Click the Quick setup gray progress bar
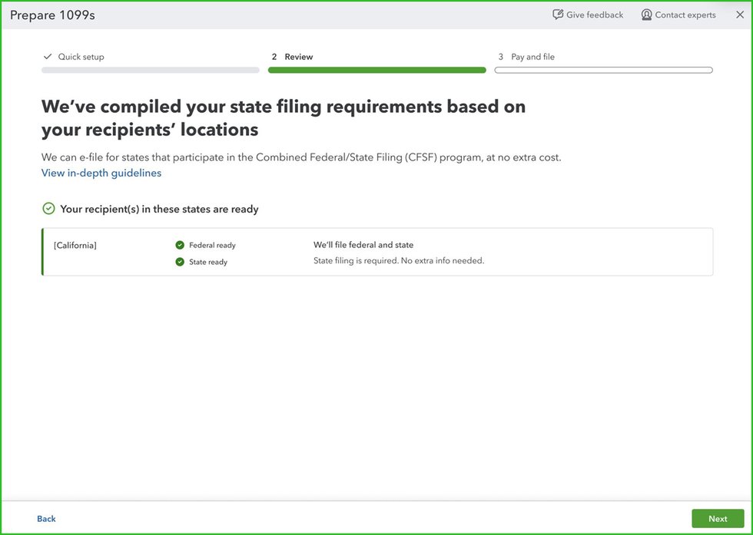This screenshot has height=535, width=753. pos(150,70)
